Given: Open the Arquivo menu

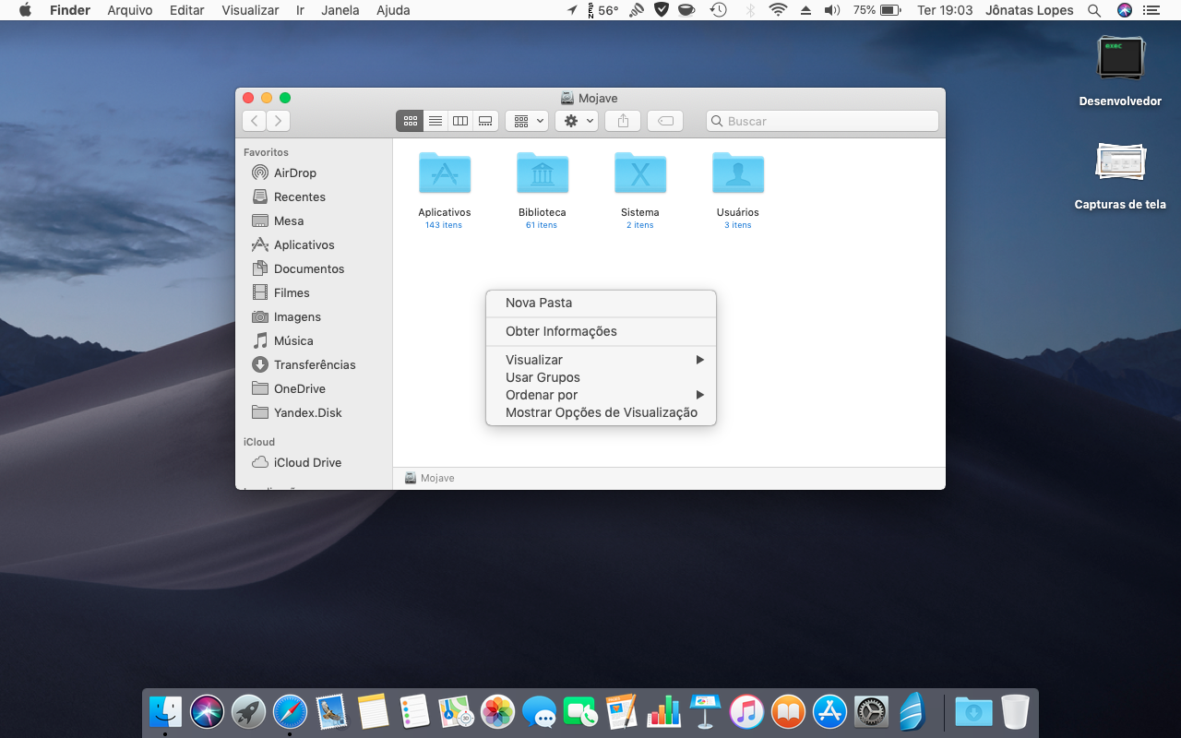Looking at the screenshot, I should pyautogui.click(x=130, y=10).
